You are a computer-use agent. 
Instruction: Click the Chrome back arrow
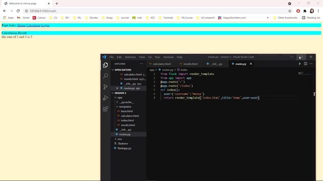(x=5, y=11)
